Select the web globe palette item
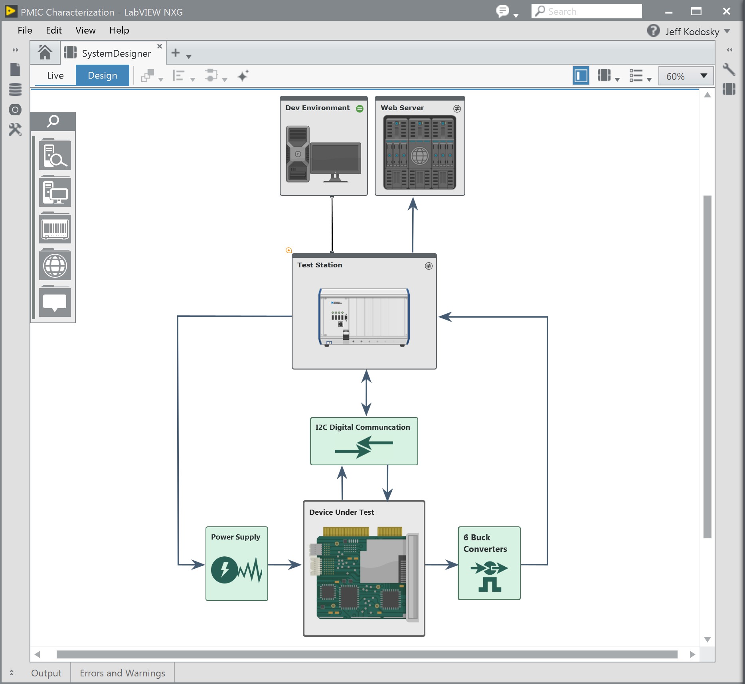This screenshot has width=745, height=684. (55, 265)
